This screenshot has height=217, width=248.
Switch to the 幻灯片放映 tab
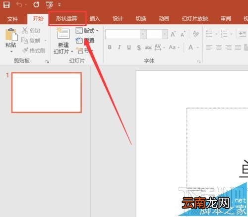[x=195, y=18]
